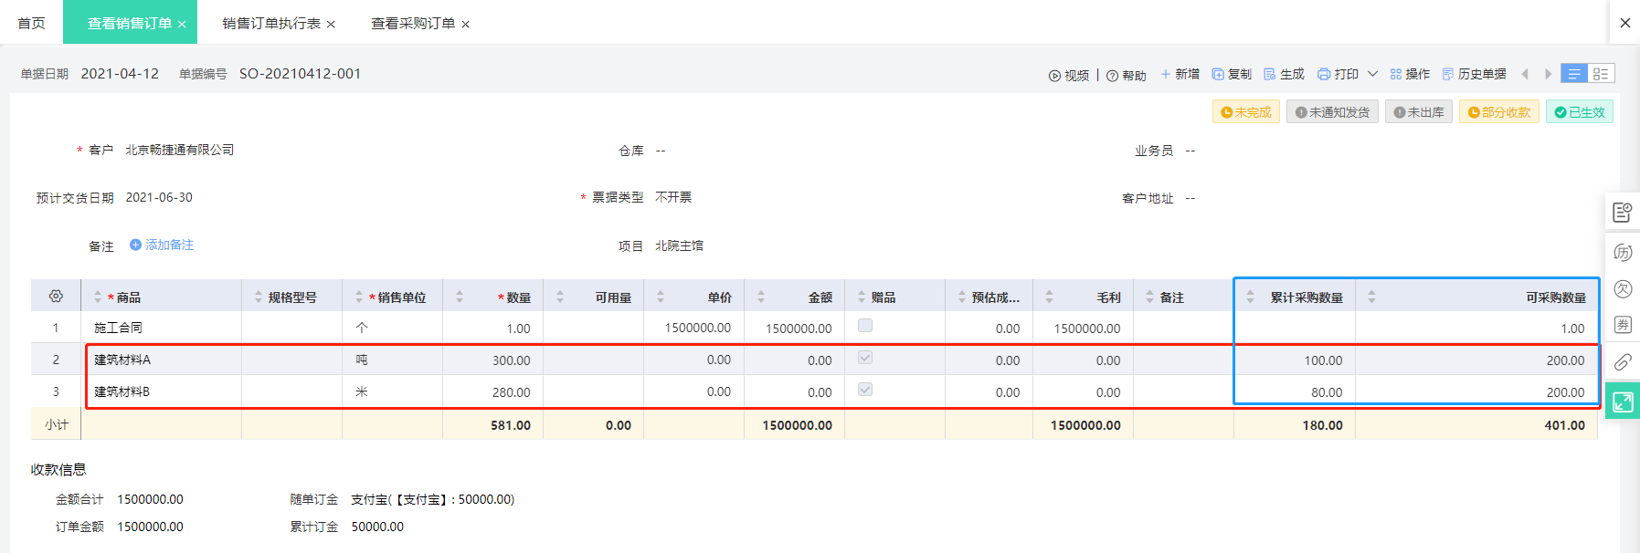Open the 视频 video tutorial icon
The height and width of the screenshot is (553, 1640).
(x=1054, y=76)
